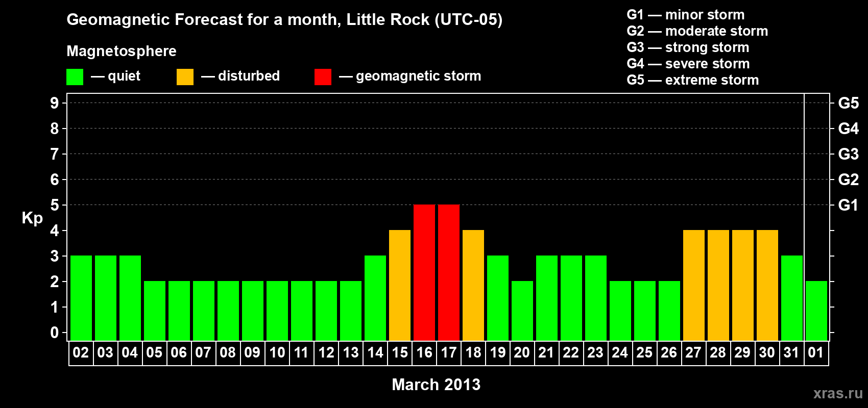The height and width of the screenshot is (408, 868).
Task: Click the 'G3 — strong storm' legend line
Action: pyautogui.click(x=688, y=47)
